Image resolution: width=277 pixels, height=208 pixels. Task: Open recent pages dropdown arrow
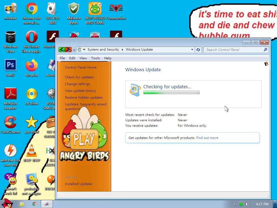[74, 50]
